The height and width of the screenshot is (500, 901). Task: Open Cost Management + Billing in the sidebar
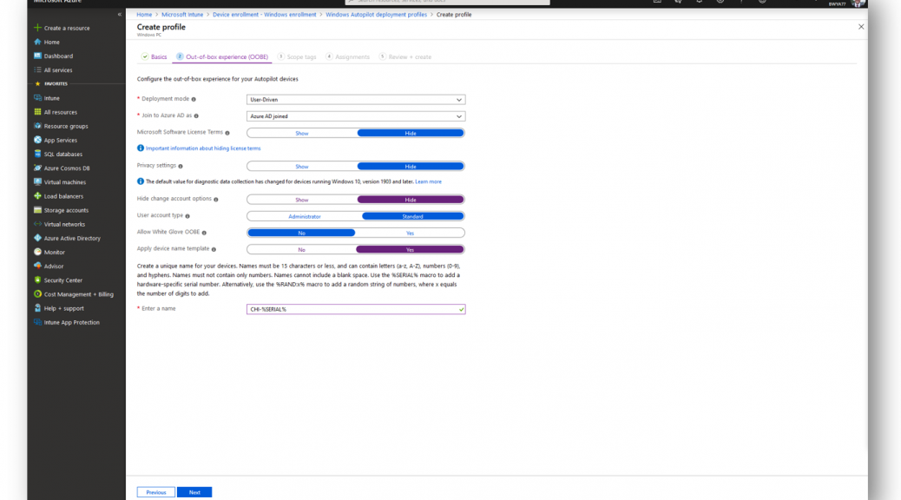click(79, 294)
